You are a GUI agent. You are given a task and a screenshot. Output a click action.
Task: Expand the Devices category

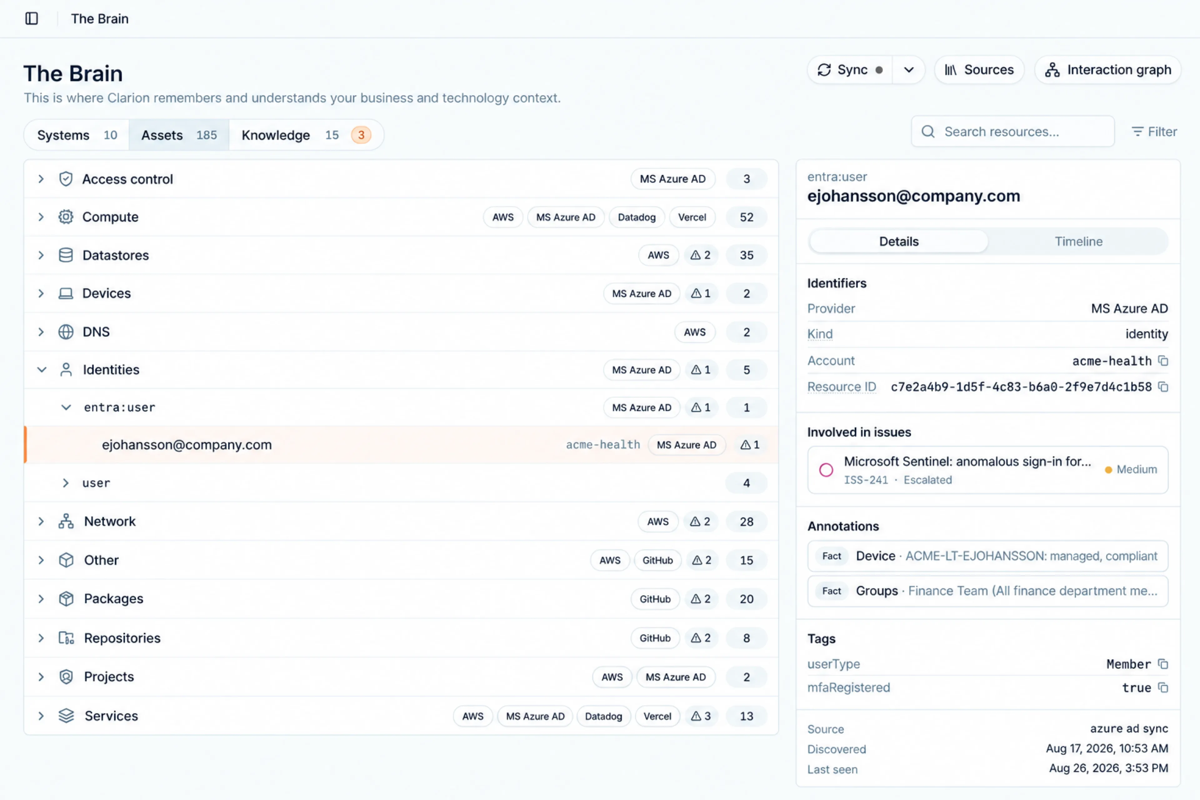coord(41,293)
